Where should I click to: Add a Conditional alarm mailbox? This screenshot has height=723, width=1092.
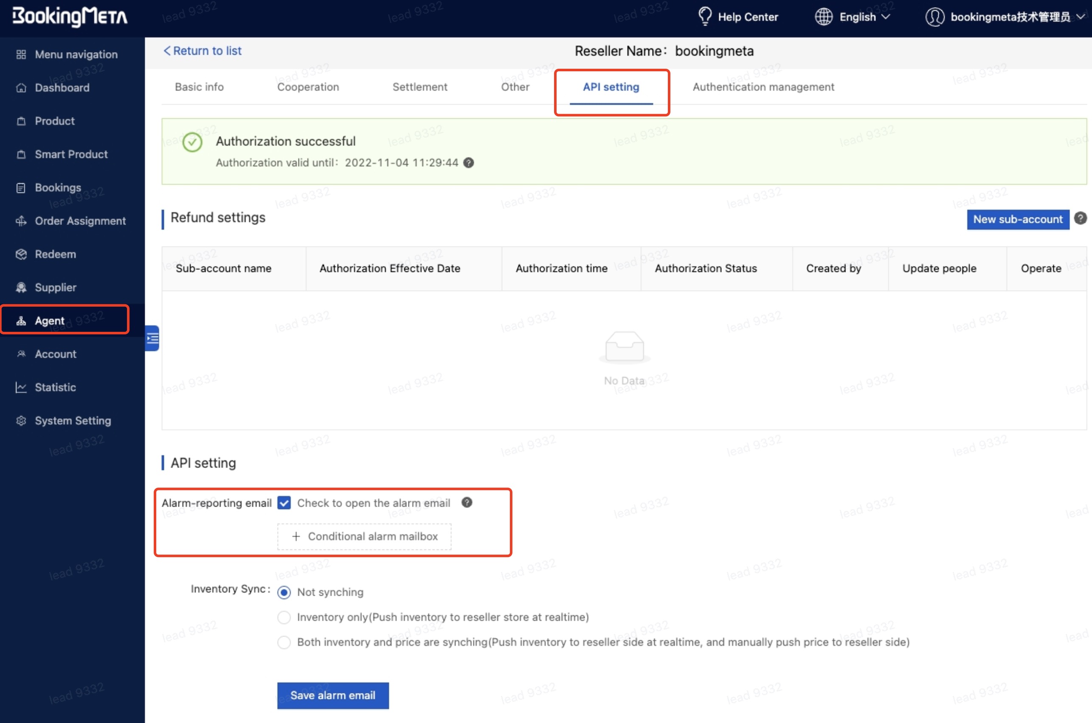[x=364, y=536]
